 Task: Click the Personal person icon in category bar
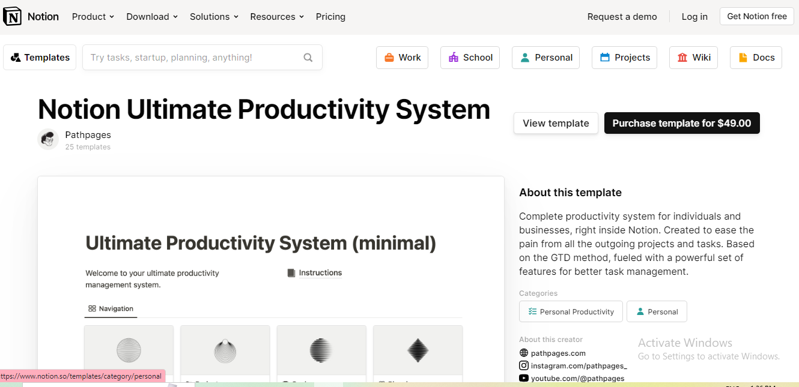pyautogui.click(x=525, y=58)
